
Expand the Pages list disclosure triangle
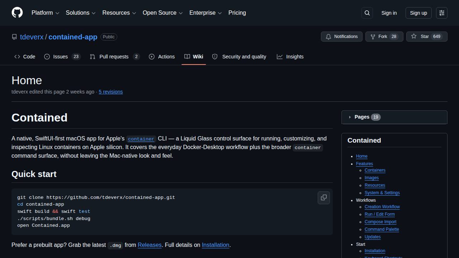[x=350, y=117]
